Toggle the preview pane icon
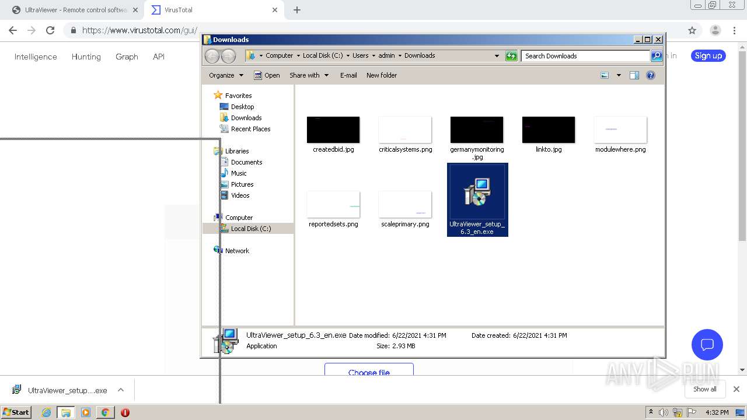The image size is (747, 420). (634, 75)
